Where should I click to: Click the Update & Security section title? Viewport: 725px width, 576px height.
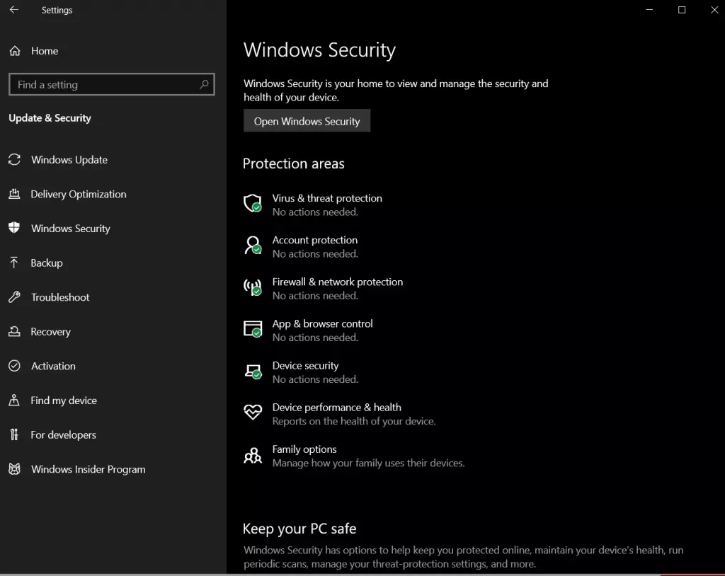pos(50,118)
